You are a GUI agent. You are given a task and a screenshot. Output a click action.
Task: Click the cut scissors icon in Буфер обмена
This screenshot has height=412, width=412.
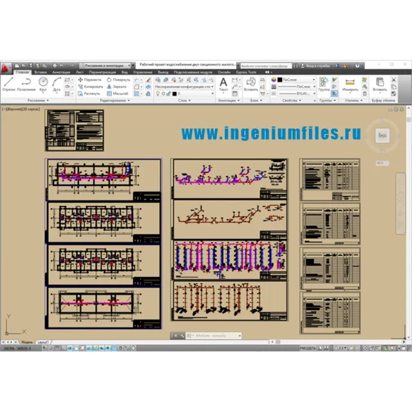pos(393,80)
